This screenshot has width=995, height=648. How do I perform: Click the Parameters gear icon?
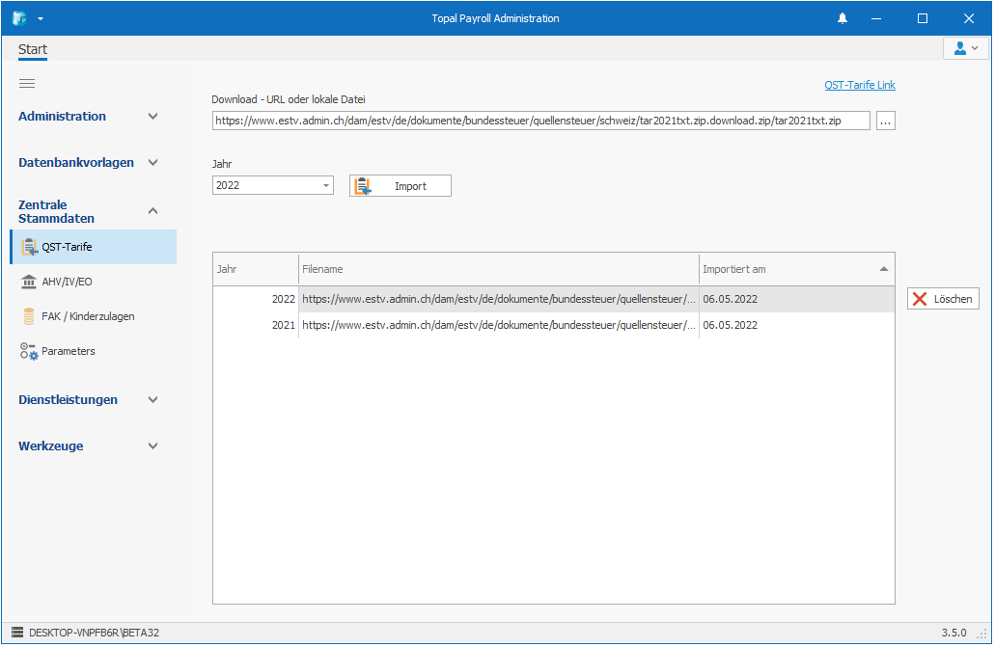point(29,351)
